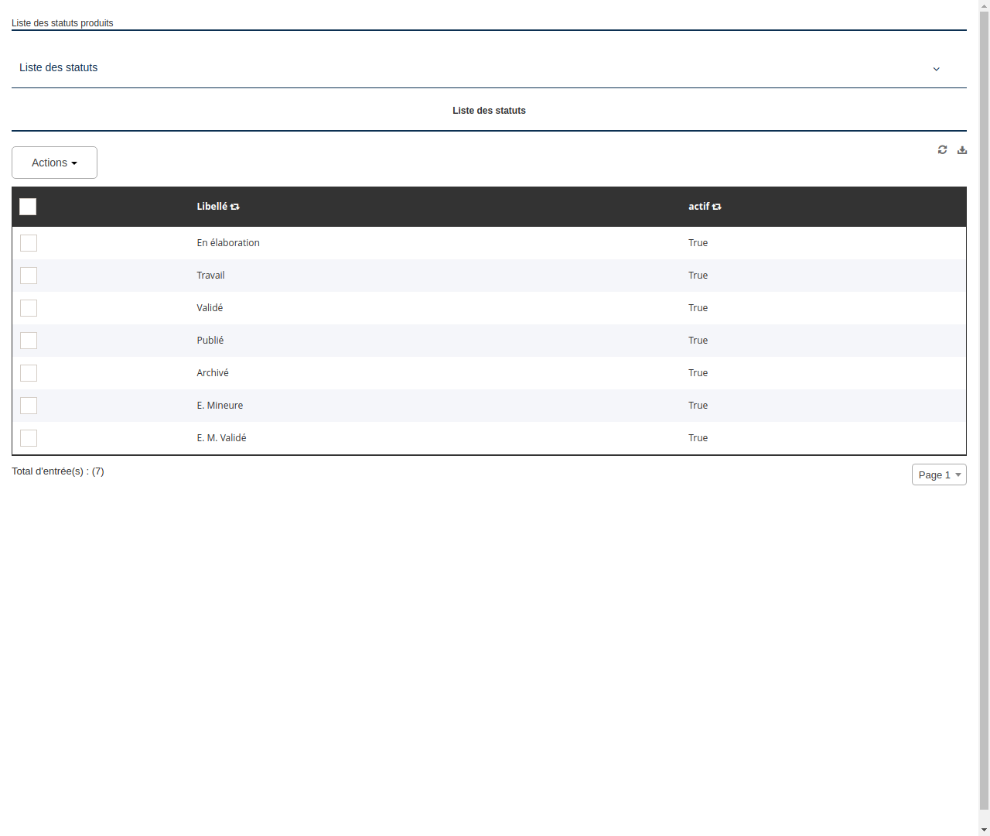Check the checkbox on the Validé row
Screen dimensions: 990x836
29,308
